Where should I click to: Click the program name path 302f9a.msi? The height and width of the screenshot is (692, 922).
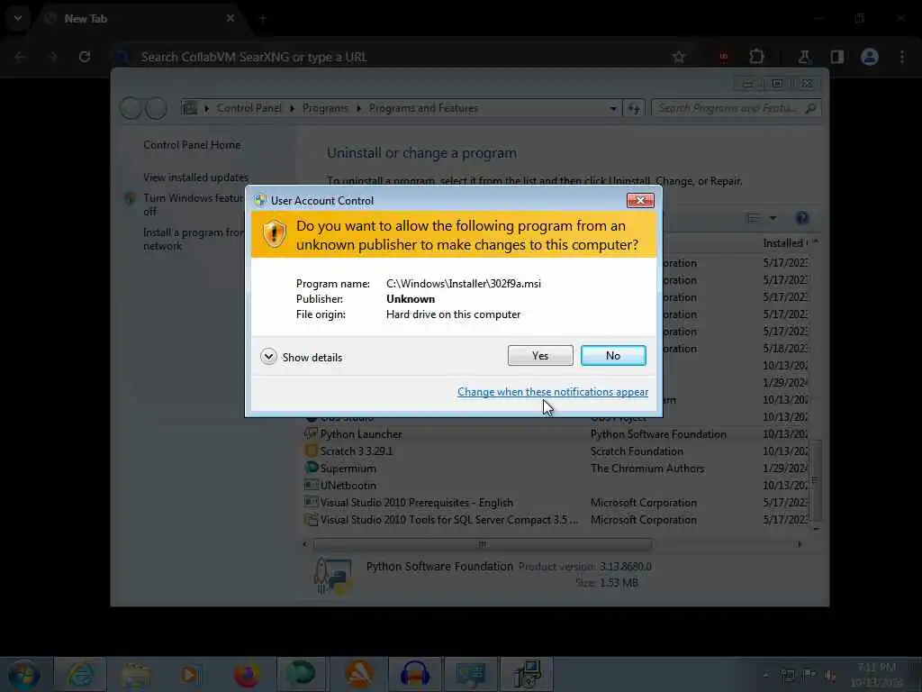pos(464,284)
